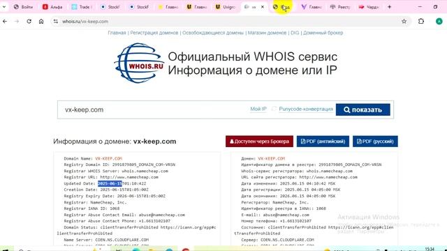Open the Главная navigation link
This screenshot has width=447, height=251.
[x=117, y=33]
